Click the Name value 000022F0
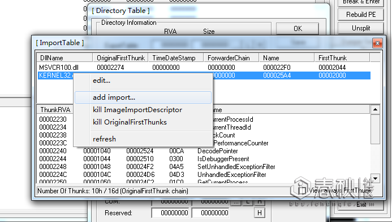This screenshot has width=392, height=222. tap(277, 68)
